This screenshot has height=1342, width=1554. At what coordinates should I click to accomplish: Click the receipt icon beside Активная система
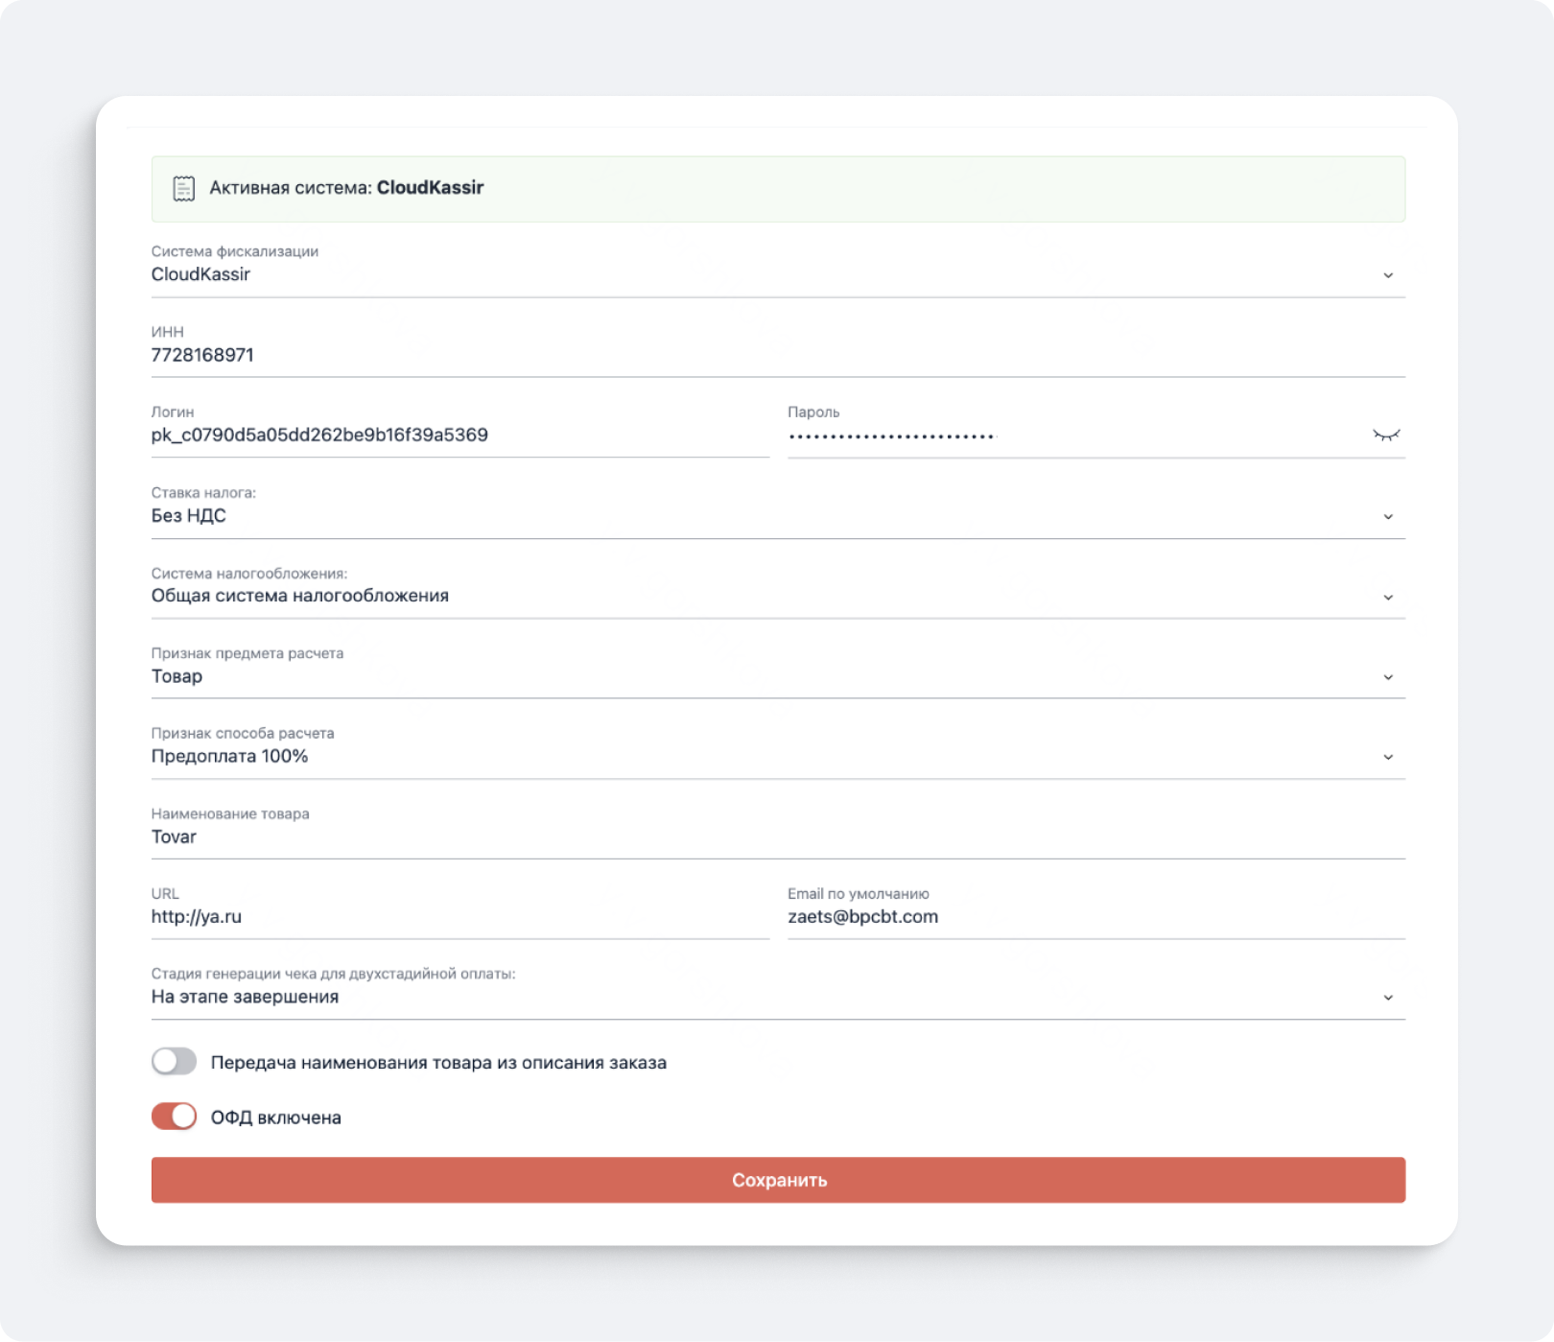pos(183,188)
